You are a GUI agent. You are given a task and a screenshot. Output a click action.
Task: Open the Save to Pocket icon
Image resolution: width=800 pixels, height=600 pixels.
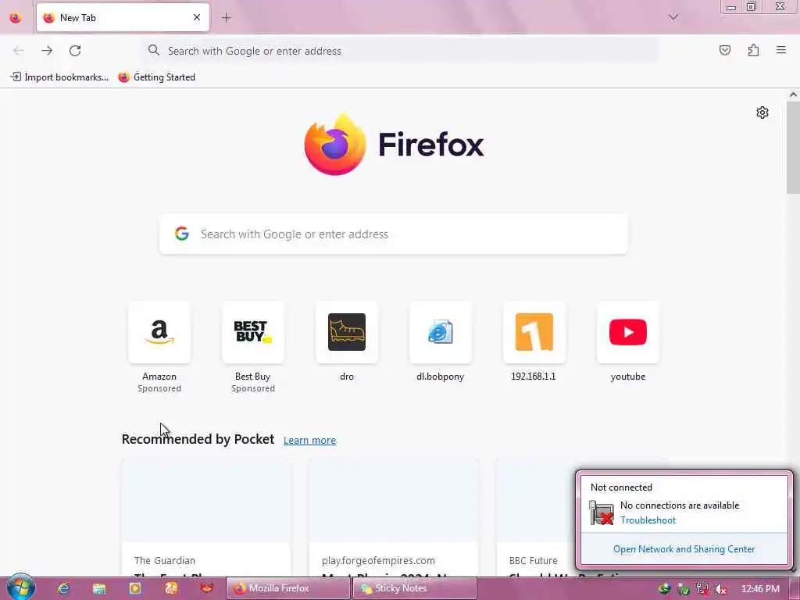pos(725,50)
